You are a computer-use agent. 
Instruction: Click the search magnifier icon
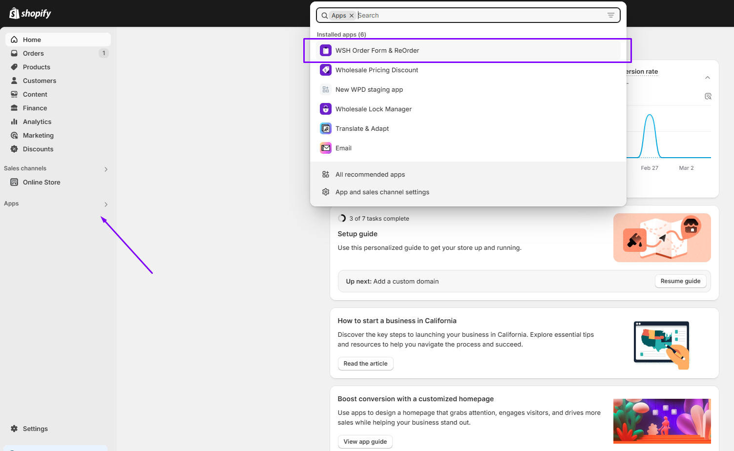(324, 16)
